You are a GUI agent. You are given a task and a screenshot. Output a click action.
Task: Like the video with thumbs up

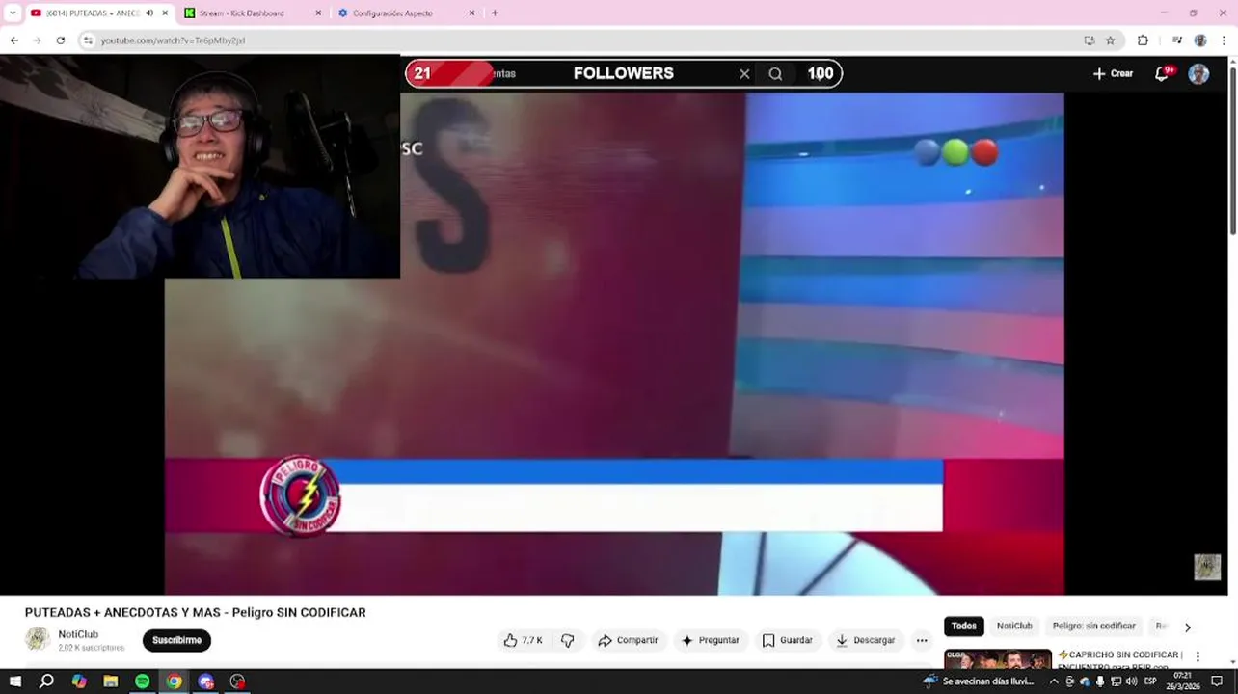coord(522,640)
